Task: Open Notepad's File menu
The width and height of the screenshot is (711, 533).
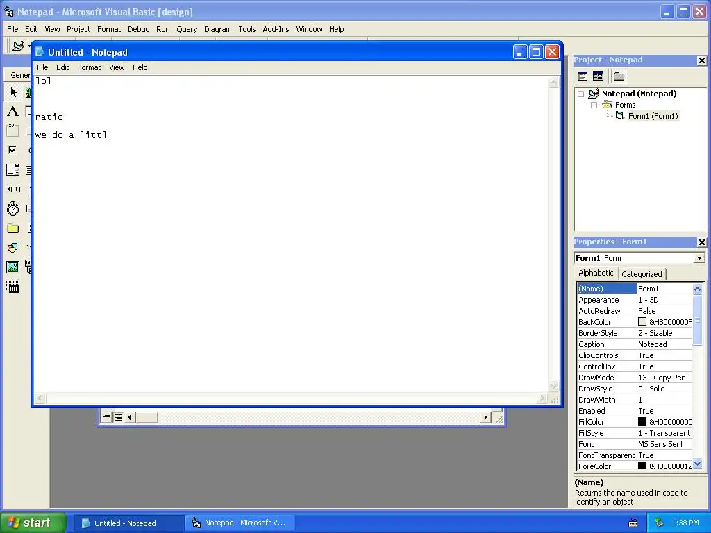Action: [x=42, y=67]
